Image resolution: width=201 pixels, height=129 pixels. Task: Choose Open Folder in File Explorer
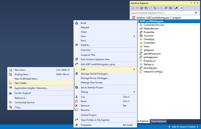pyautogui.click(x=105, y=120)
